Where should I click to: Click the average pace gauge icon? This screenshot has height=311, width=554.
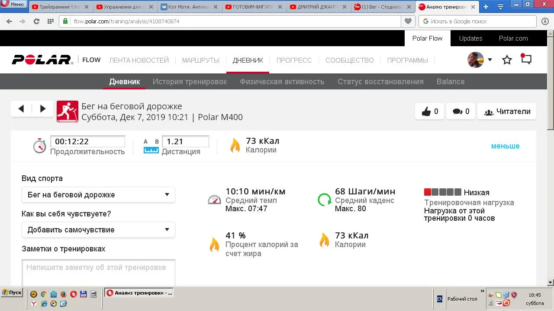click(214, 200)
